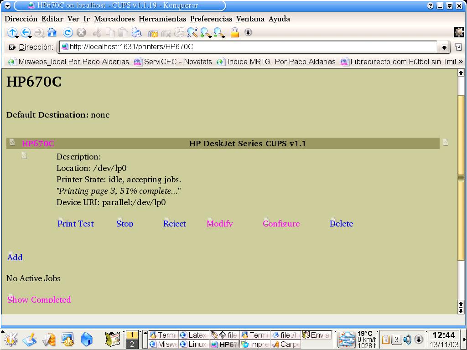The height and width of the screenshot is (350, 467).
Task: Open the window menu at title bar left
Action: click(x=7, y=5)
